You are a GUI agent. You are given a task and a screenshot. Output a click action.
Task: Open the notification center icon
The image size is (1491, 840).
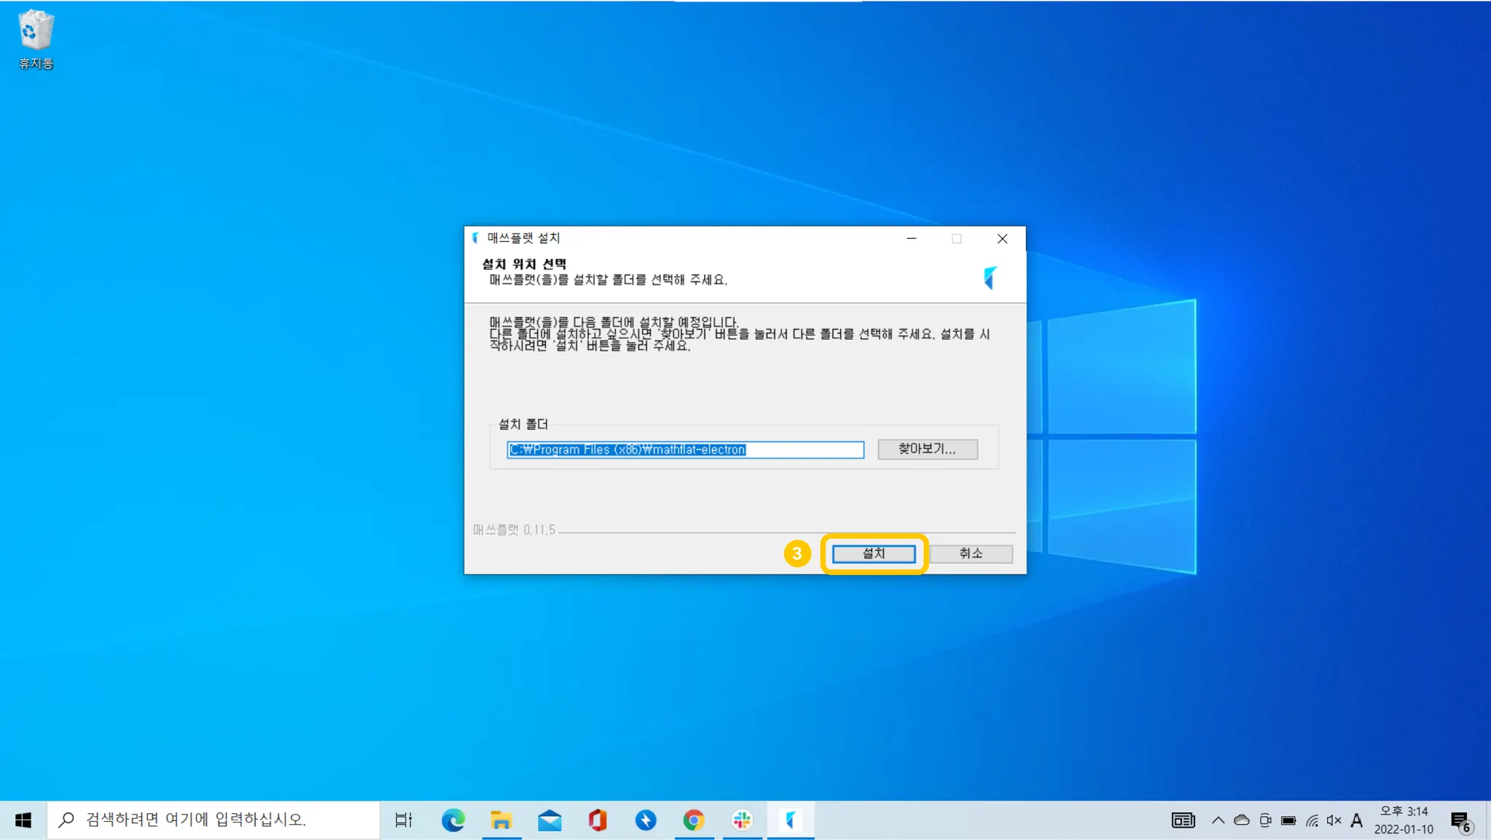coord(1460,821)
